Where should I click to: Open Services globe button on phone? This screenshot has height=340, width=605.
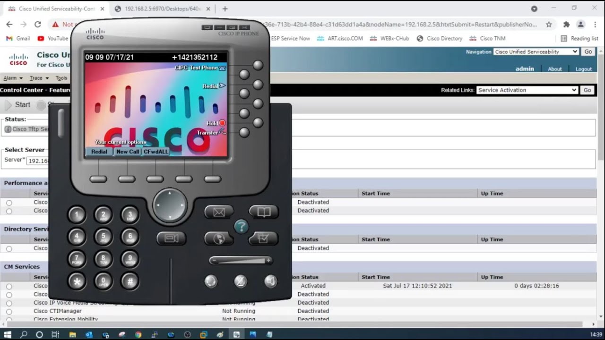coord(219,239)
